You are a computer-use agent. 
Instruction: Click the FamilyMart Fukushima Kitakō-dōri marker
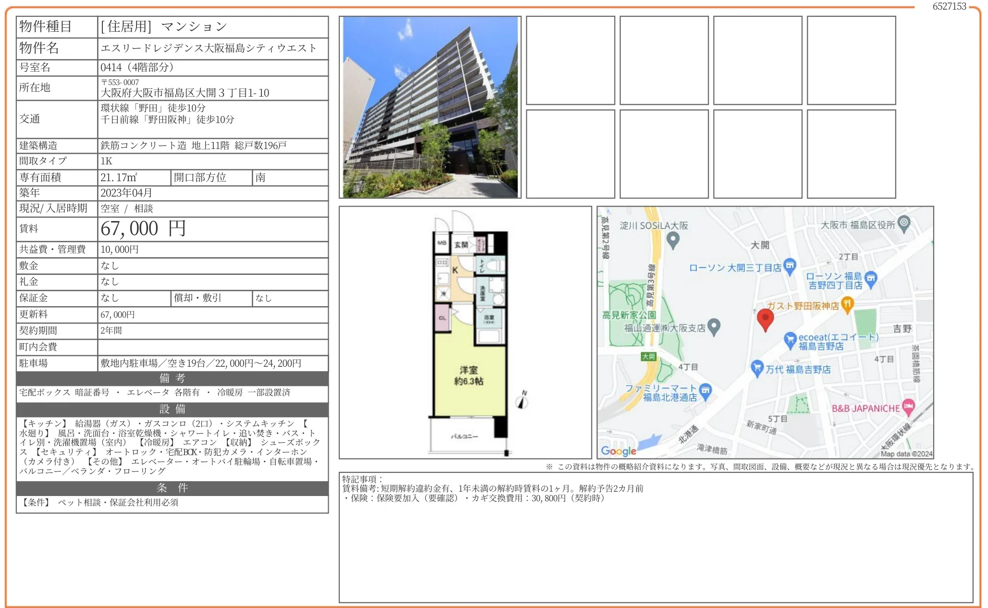pyautogui.click(x=705, y=390)
